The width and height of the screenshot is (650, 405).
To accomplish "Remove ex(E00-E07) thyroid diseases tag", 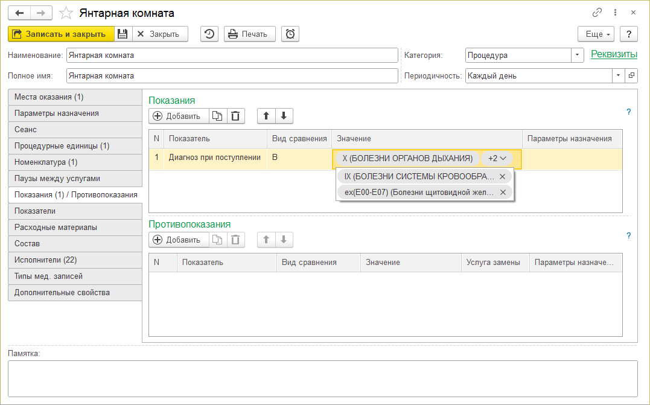I will 502,193.
